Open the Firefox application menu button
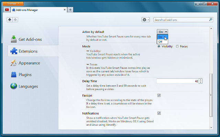The image size is (220, 137). tap(13, 3)
